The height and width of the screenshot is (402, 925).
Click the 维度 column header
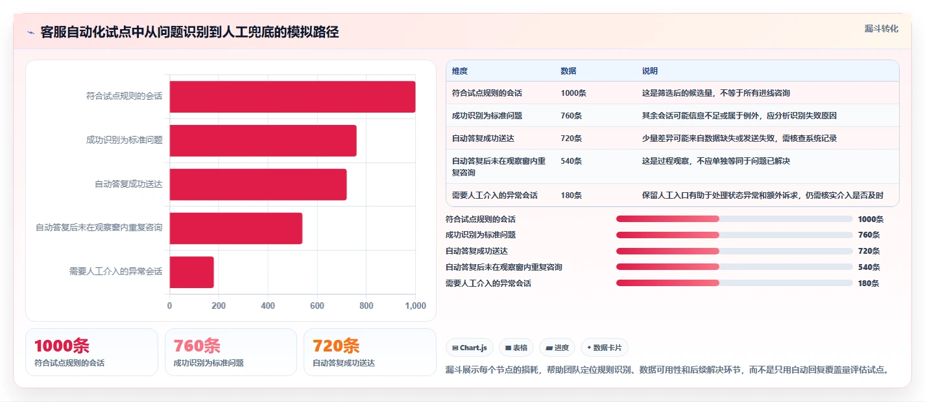(460, 71)
